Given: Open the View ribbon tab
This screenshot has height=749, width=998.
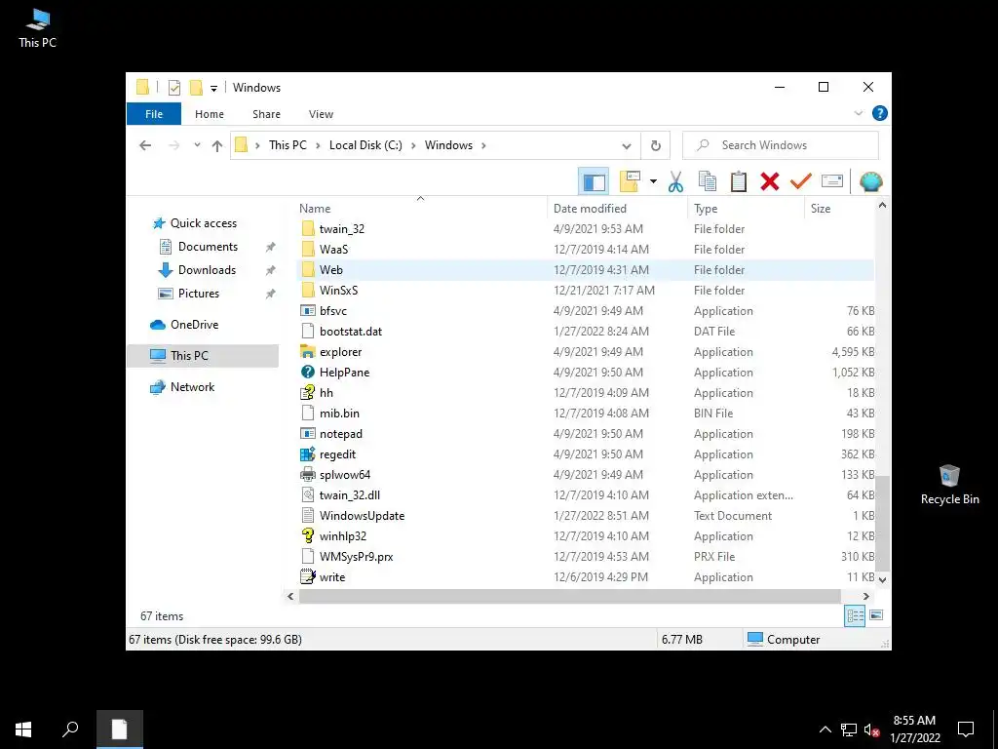Looking at the screenshot, I should [321, 114].
